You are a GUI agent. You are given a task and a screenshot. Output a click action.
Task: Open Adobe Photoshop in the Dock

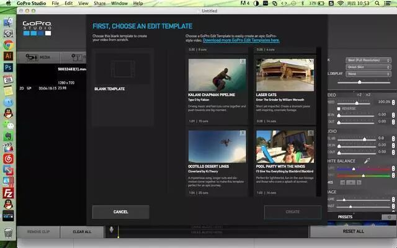8,68
